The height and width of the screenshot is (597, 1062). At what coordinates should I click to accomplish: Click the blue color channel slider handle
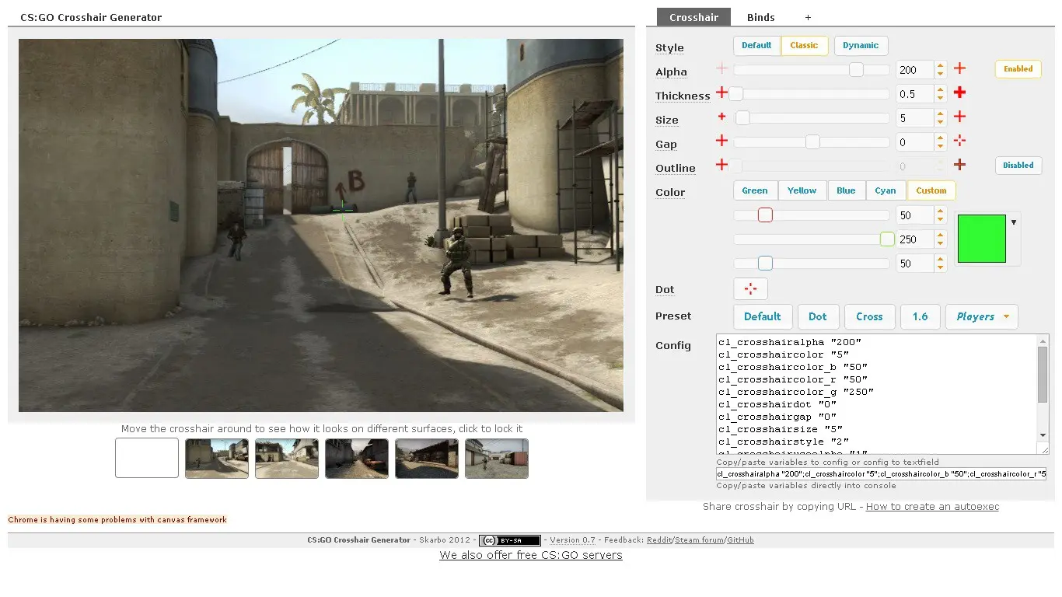pos(765,264)
